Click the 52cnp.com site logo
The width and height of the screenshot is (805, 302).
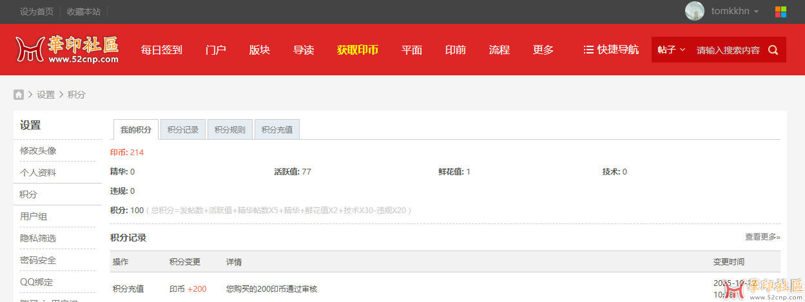(67, 50)
